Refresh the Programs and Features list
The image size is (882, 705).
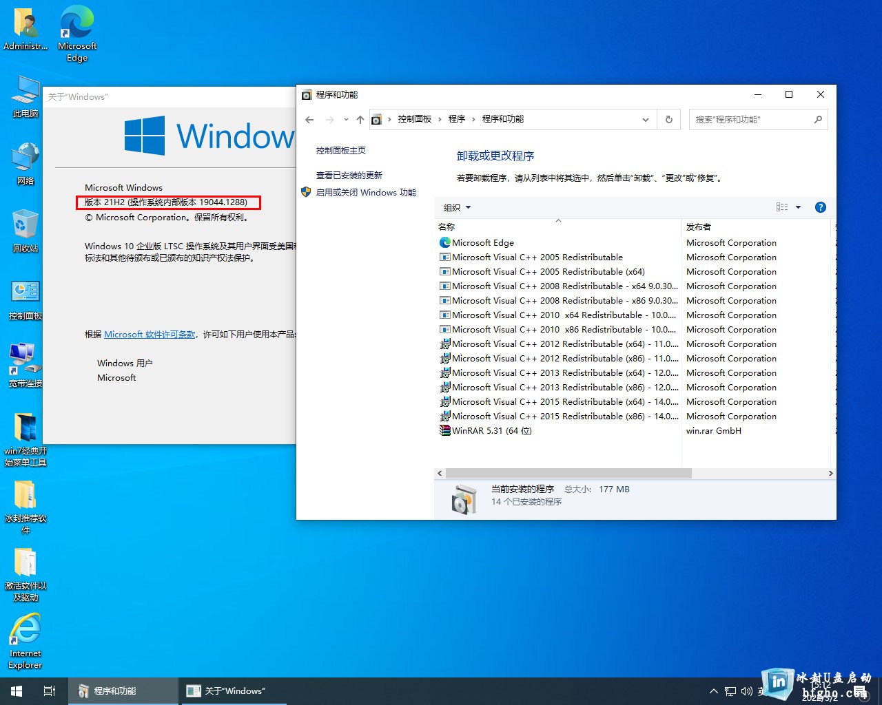(668, 119)
